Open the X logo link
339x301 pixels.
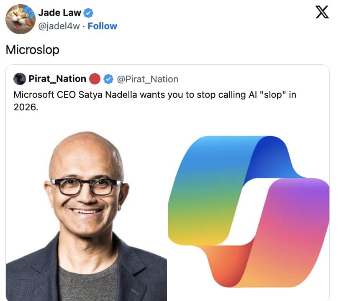pyautogui.click(x=322, y=12)
